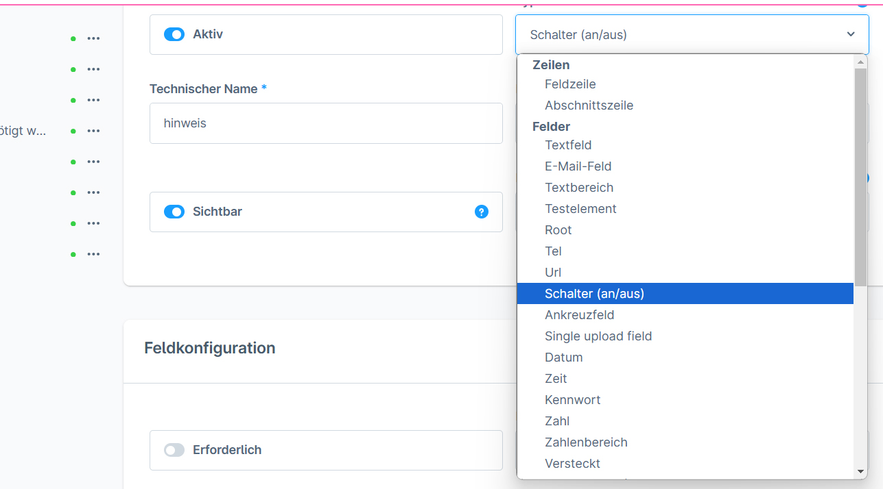The width and height of the screenshot is (883, 489).
Task: Select Ankreuzfeld in the type list
Action: click(x=579, y=315)
